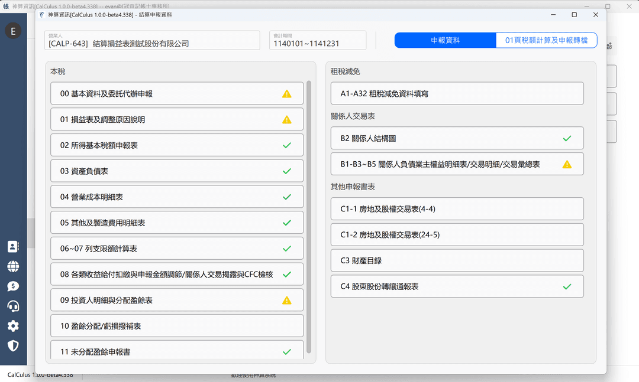639x382 pixels.
Task: Click the 營業人 company name field
Action: [x=152, y=43]
